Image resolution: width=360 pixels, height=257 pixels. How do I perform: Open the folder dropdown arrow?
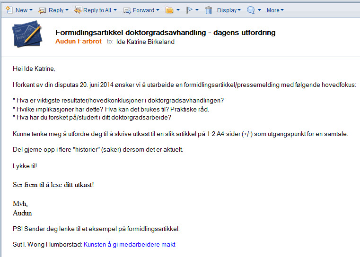tap(178, 10)
